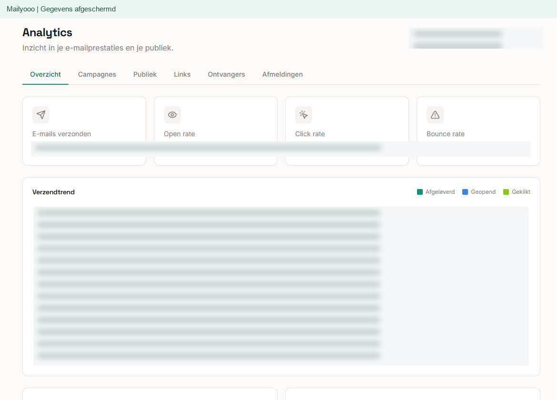This screenshot has width=557, height=400.
Task: Go to the Links tab
Action: tap(182, 74)
